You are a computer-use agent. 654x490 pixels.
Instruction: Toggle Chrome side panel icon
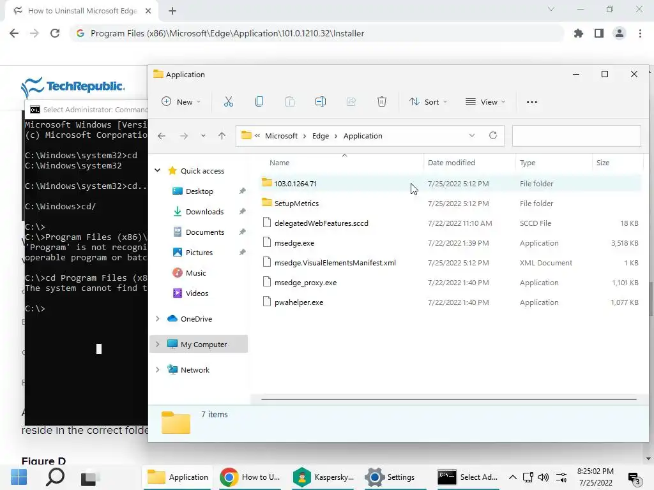pyautogui.click(x=599, y=33)
